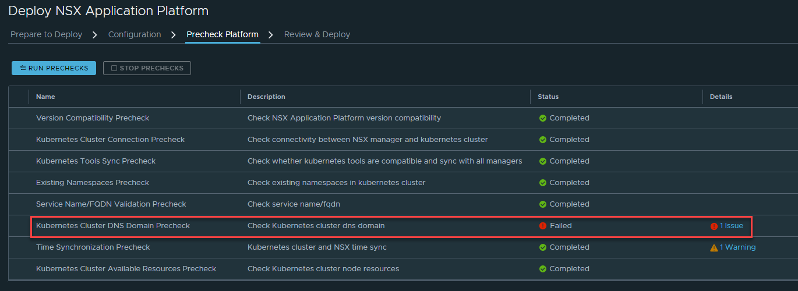Click description 'Check Kubernetes cluster node resources'

click(323, 269)
